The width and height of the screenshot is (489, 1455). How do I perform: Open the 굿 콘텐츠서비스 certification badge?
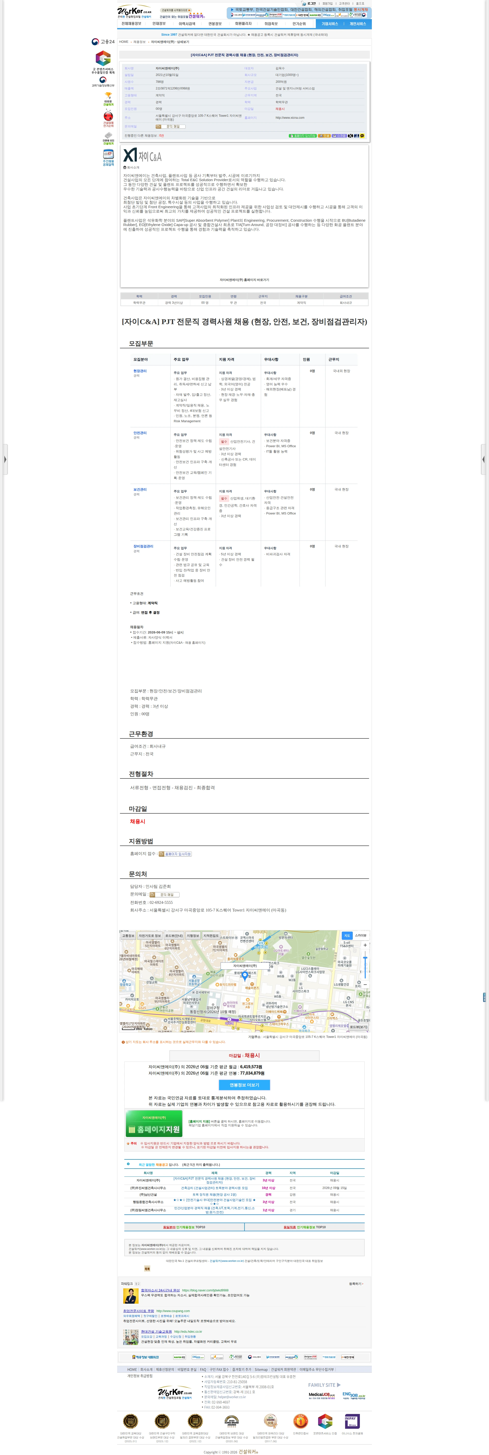pyautogui.click(x=103, y=62)
